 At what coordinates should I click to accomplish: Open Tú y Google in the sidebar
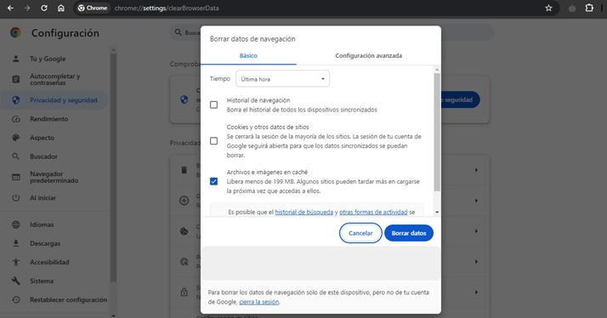pyautogui.click(x=48, y=59)
